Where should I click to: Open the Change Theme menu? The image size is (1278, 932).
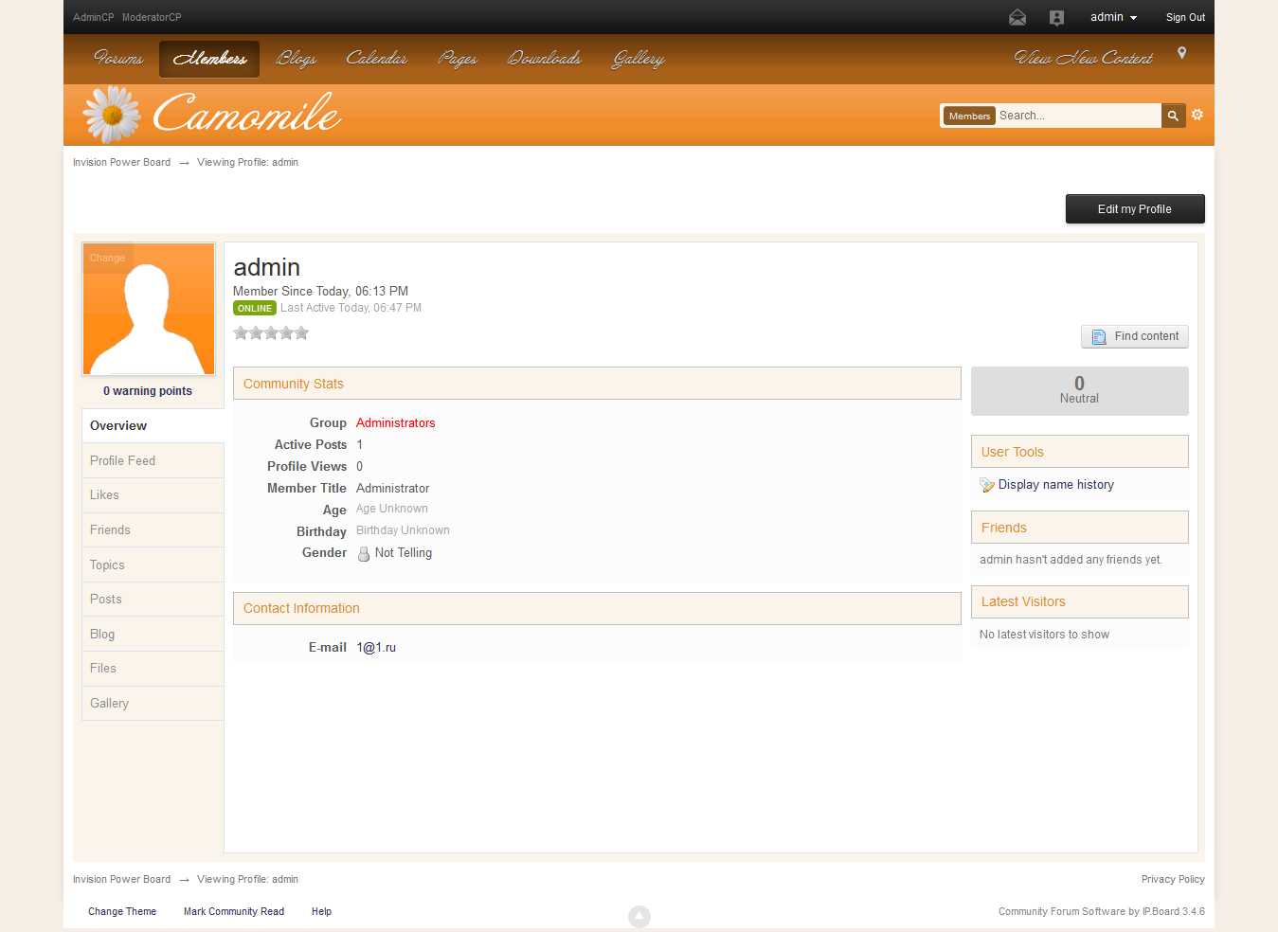tap(122, 911)
